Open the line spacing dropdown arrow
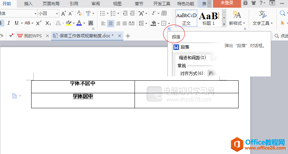288x154 pixels. 146,23
